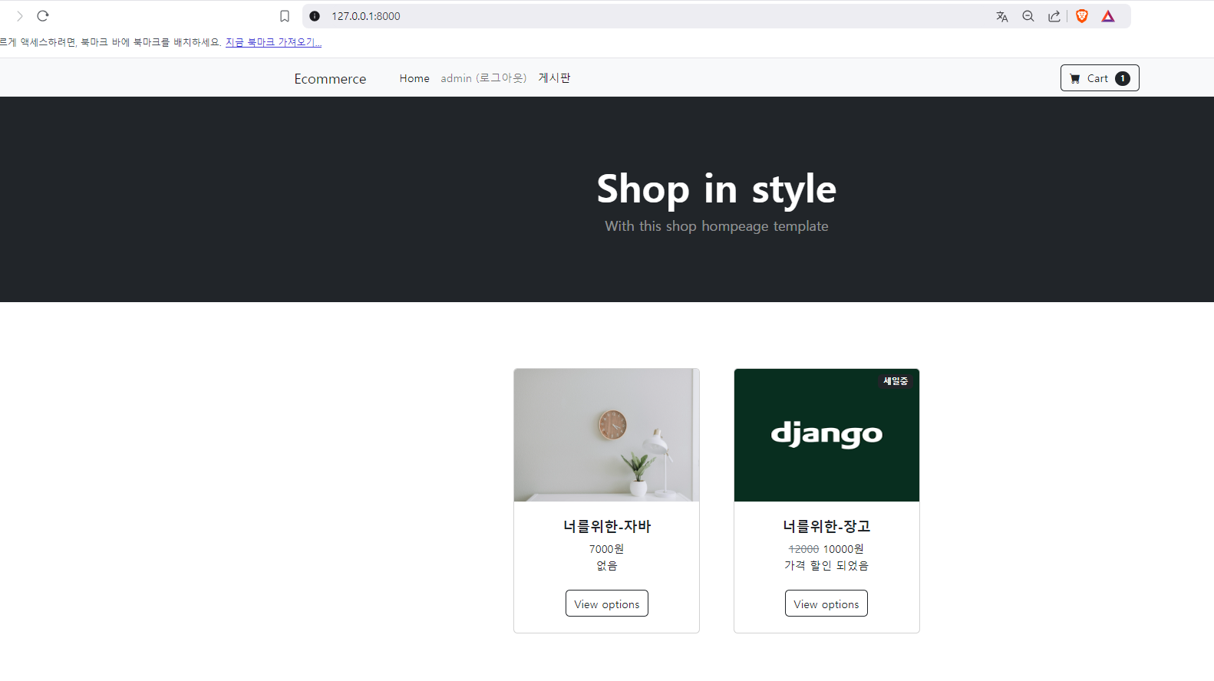
Task: Select the 너를위한-자바 product title
Action: (607, 526)
